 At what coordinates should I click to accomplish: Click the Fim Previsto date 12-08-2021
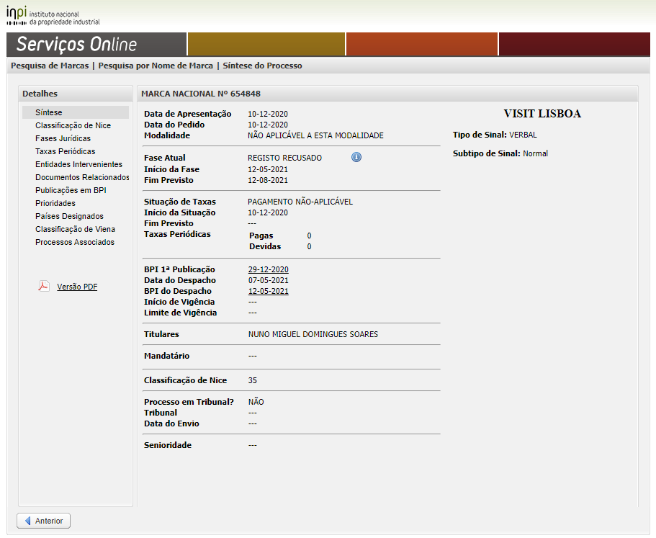click(x=268, y=180)
